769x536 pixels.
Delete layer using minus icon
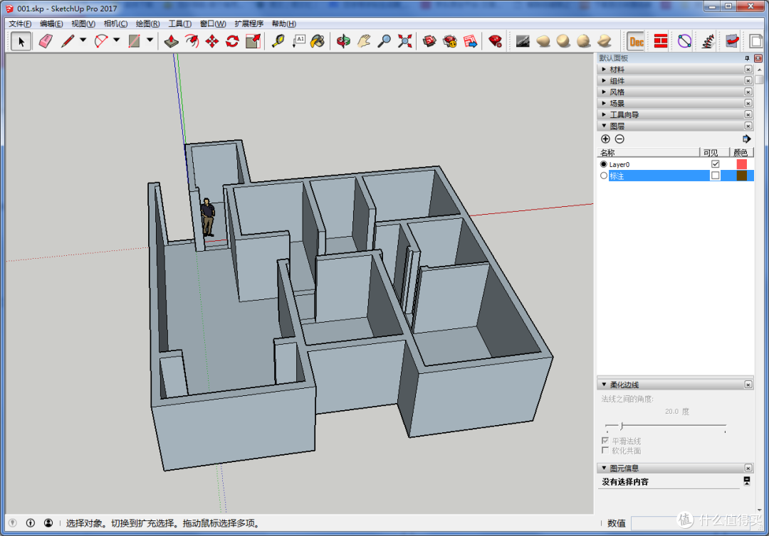619,139
